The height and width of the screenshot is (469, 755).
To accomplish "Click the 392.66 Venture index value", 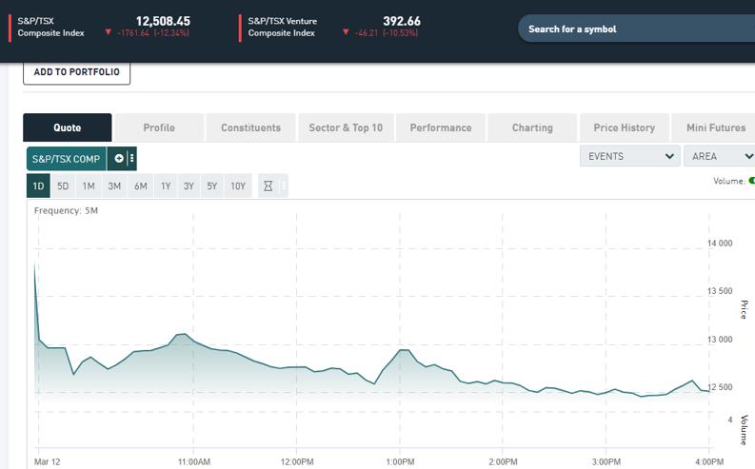I will tap(402, 21).
